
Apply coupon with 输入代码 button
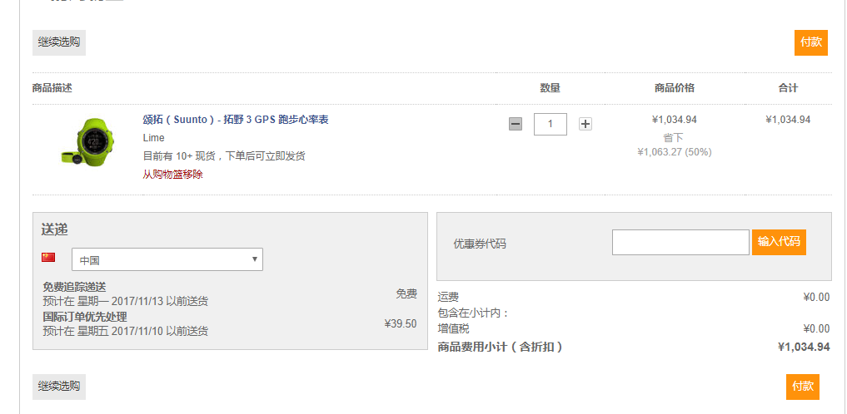pos(779,242)
